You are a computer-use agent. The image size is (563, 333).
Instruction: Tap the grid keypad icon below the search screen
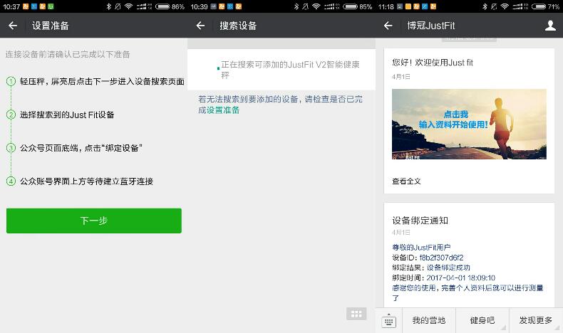click(356, 314)
